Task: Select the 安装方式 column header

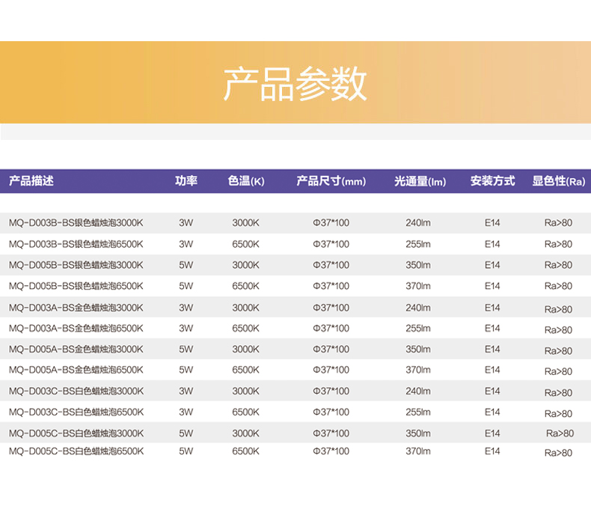Action: (492, 181)
